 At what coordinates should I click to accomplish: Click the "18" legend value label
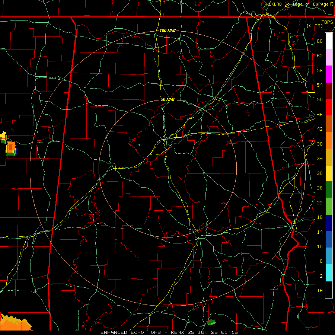[320, 217]
